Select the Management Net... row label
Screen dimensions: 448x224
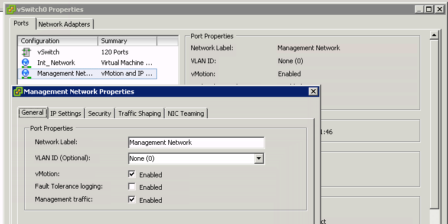pyautogui.click(x=65, y=73)
